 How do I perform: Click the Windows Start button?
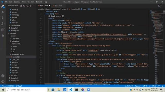pyautogui.click(x=3, y=90)
